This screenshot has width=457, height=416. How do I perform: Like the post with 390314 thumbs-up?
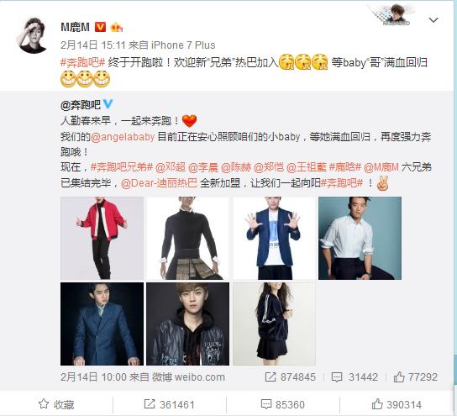click(377, 403)
